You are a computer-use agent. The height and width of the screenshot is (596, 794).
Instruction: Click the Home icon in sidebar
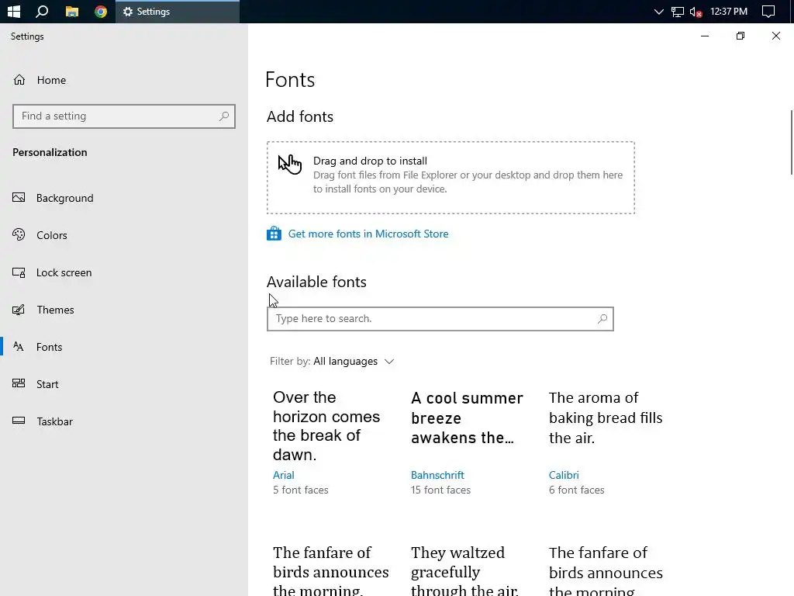click(19, 80)
